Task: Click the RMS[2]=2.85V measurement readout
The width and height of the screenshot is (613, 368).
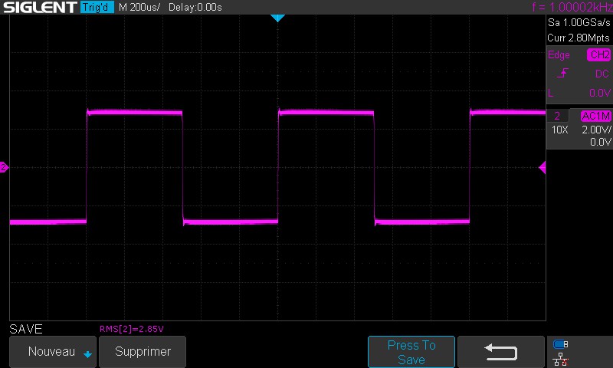Action: (x=132, y=329)
